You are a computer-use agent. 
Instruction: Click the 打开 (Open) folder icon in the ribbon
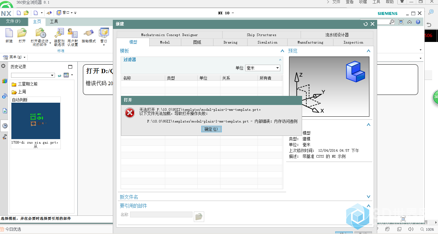coord(22,33)
